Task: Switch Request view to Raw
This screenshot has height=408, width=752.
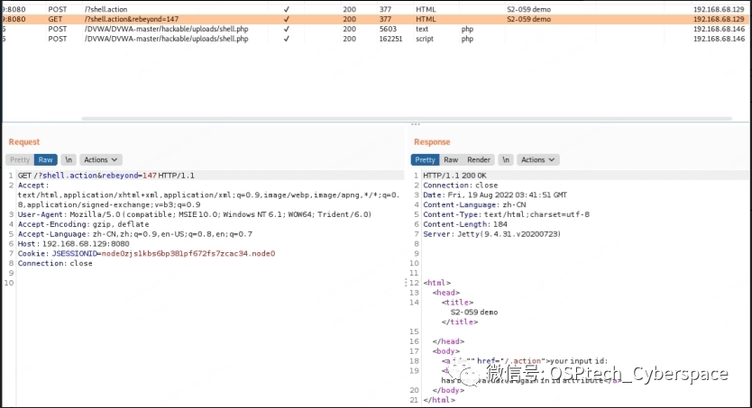Action: click(45, 159)
